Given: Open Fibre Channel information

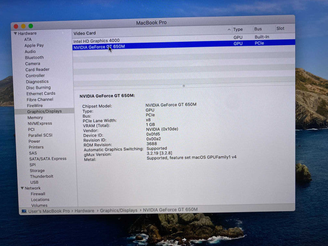Looking at the screenshot, I should [40, 100].
